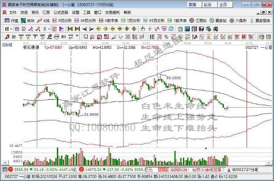Jump to the last bar icon
274x181 pixels.
(x=77, y=29)
